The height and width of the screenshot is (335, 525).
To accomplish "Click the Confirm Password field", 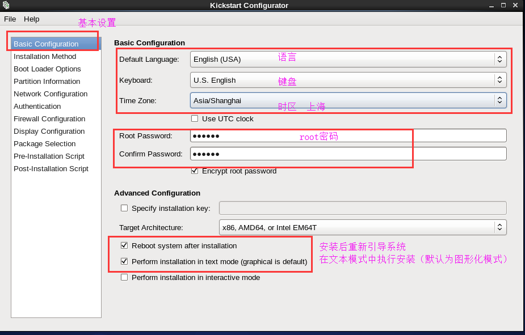I will pos(348,154).
